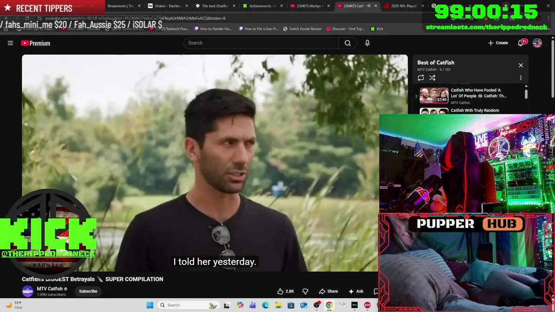Dislike this video
Viewport: 555px width, 312px height.
(305, 291)
